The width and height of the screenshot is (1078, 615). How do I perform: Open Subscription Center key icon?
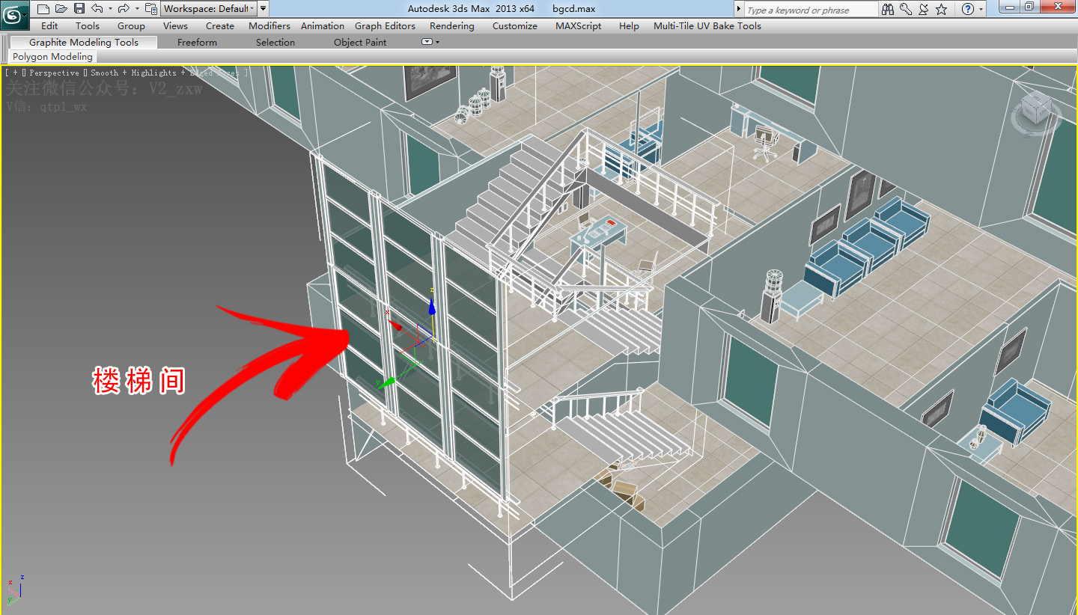906,9
